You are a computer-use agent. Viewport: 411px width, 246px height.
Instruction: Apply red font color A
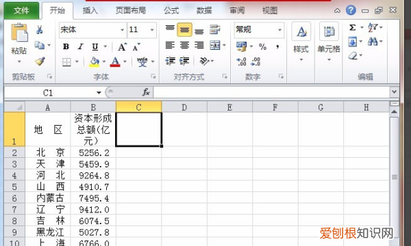[x=115, y=62]
